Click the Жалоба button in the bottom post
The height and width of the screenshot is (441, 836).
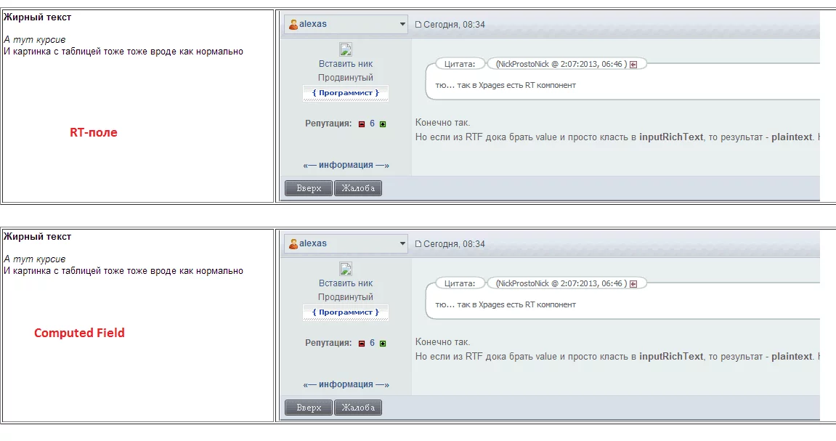[x=358, y=408]
